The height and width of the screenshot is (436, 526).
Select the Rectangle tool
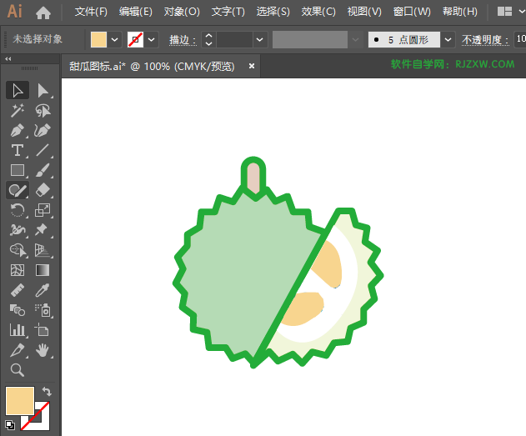pyautogui.click(x=17, y=171)
